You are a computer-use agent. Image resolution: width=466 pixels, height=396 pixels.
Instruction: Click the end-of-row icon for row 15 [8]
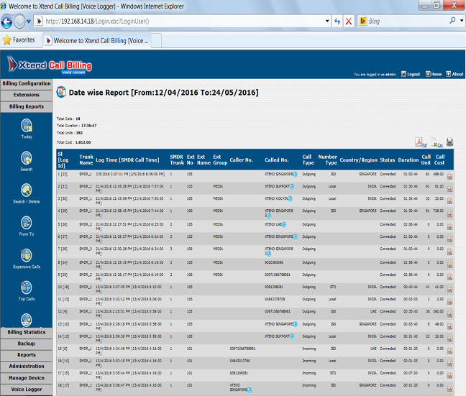[449, 351]
